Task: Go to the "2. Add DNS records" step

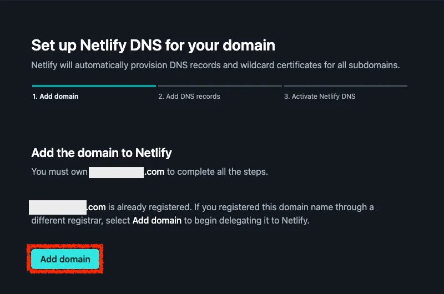Action: point(189,97)
